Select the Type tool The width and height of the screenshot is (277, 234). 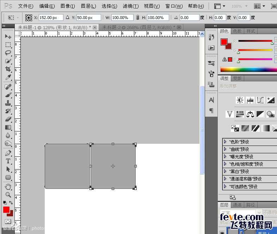click(8, 161)
